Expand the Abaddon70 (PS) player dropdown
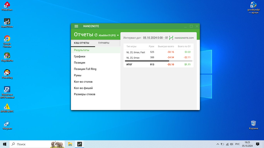 tap(109, 35)
